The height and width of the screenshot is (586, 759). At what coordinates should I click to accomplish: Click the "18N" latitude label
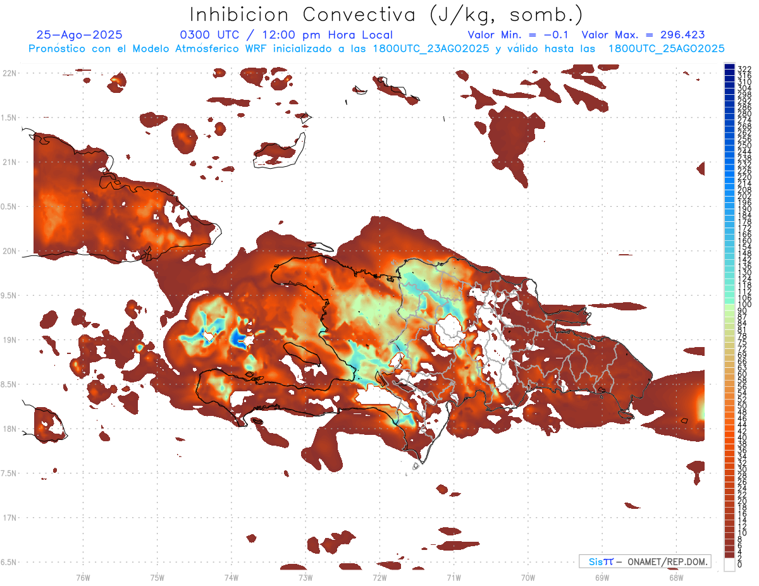click(9, 429)
